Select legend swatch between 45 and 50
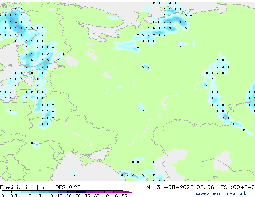 [118, 192]
